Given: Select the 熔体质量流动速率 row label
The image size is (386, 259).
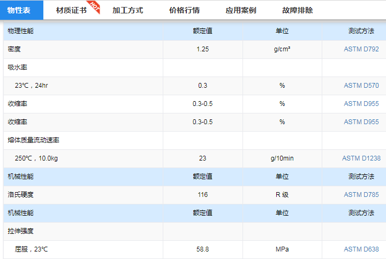Looking at the screenshot, I should [x=34, y=140].
